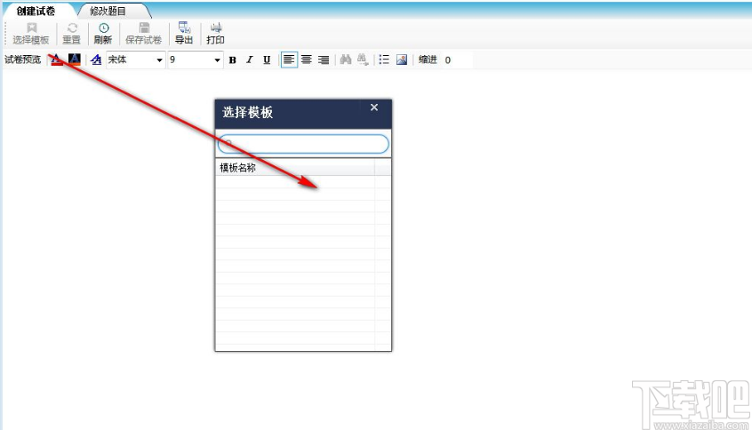Switch to the 创建试卷 tab
The height and width of the screenshot is (430, 752).
pos(36,11)
